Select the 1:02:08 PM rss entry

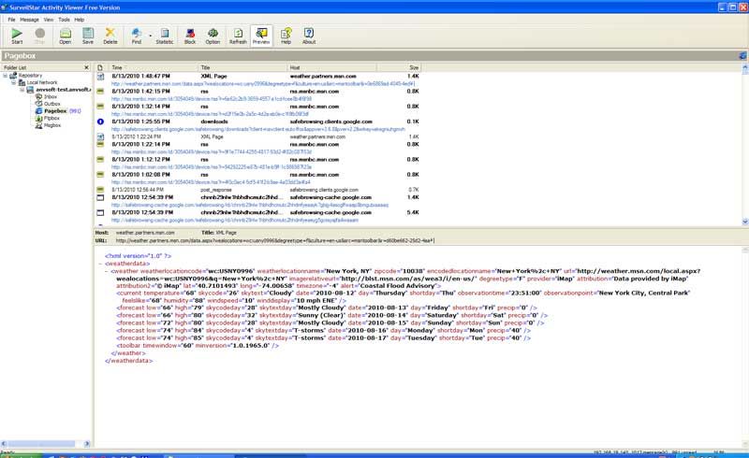tap(258, 175)
